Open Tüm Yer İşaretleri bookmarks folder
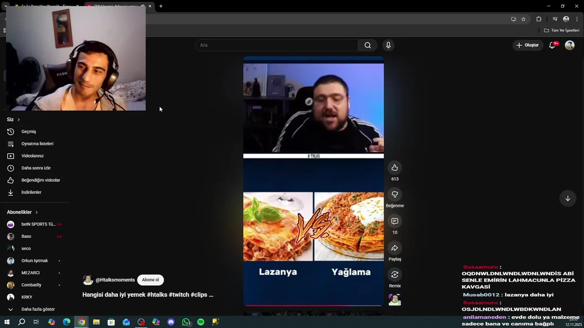584x328 pixels. 562,31
